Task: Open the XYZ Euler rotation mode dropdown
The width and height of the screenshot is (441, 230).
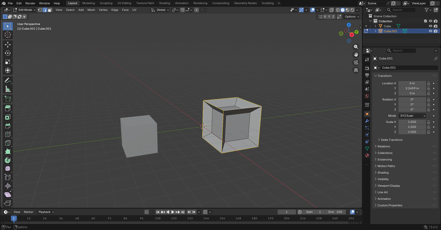Action: tap(412, 116)
